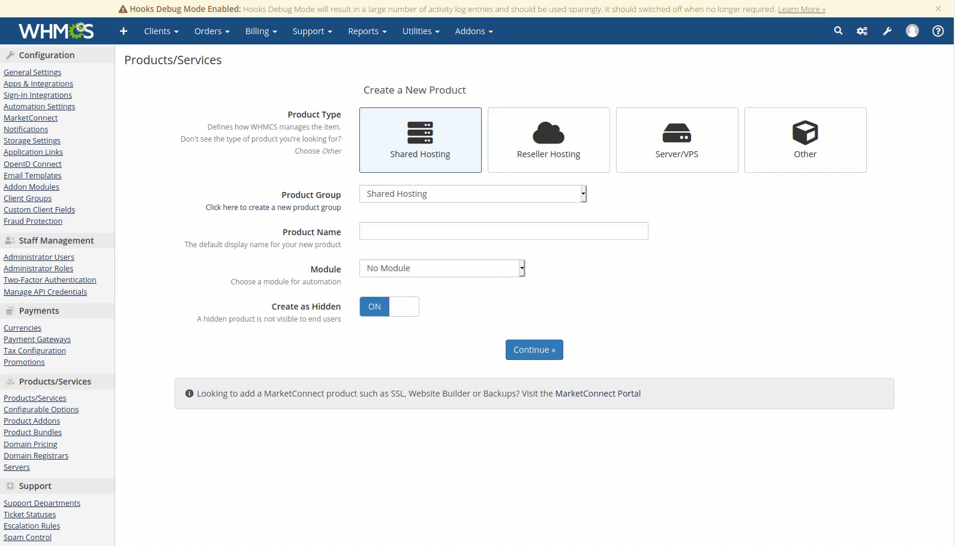Expand the Clients menu

[x=161, y=31]
